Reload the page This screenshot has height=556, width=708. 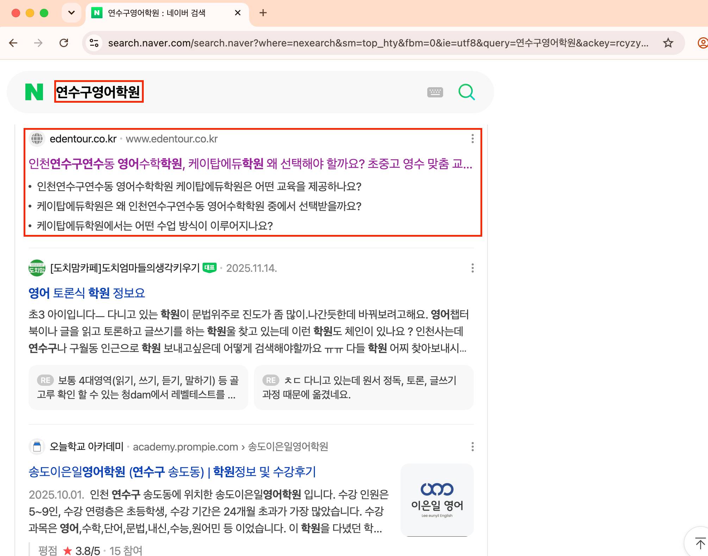tap(64, 43)
